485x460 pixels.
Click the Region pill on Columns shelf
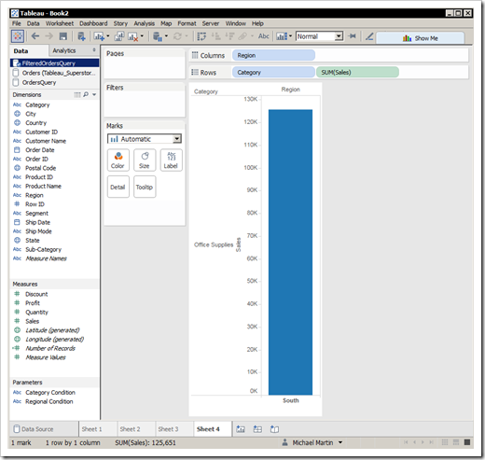pos(273,55)
